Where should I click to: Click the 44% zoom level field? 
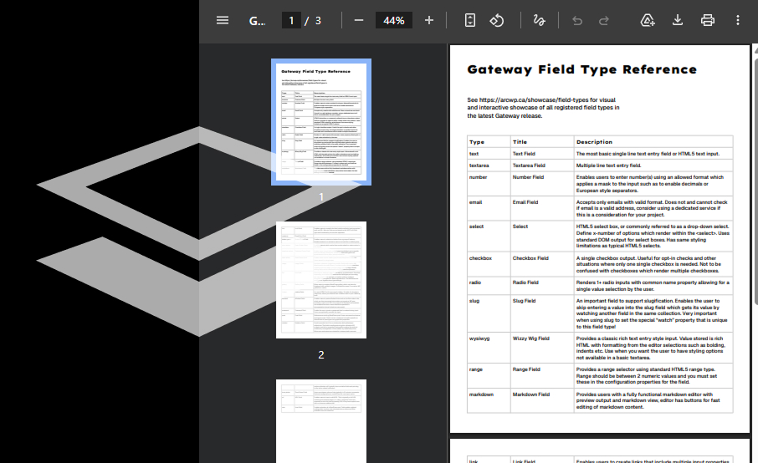point(393,20)
